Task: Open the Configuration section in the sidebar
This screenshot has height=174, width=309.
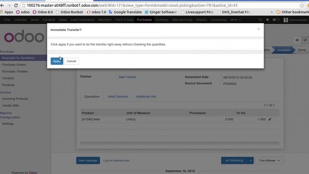Action: 10,117
